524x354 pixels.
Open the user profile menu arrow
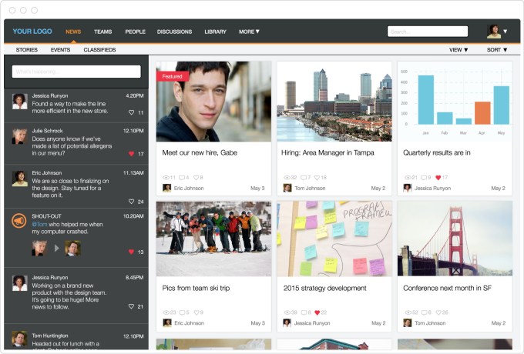point(506,32)
